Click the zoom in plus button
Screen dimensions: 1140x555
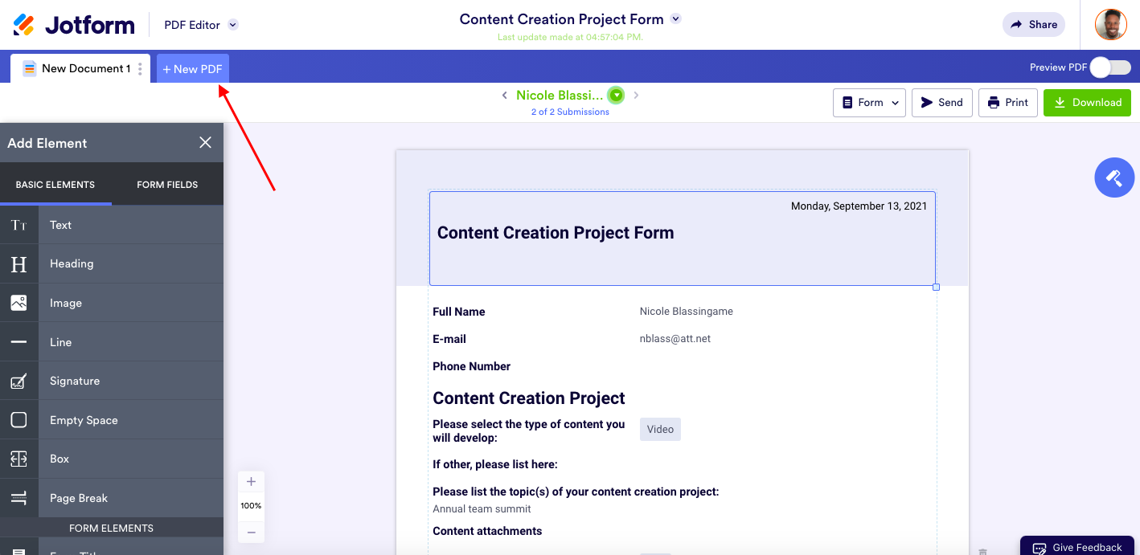click(251, 482)
